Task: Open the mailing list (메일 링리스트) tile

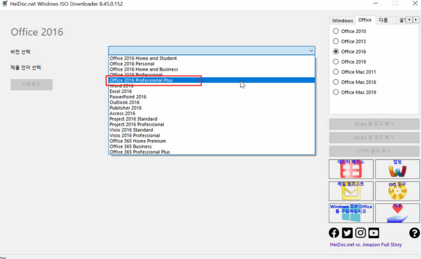Action: click(x=351, y=191)
